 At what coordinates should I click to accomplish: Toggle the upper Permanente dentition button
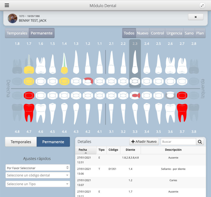41,33
